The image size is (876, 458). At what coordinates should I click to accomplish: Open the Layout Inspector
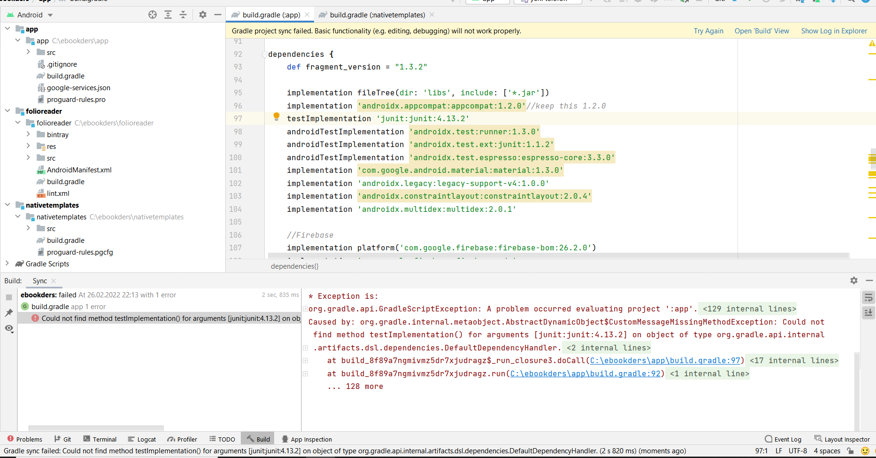pos(842,439)
